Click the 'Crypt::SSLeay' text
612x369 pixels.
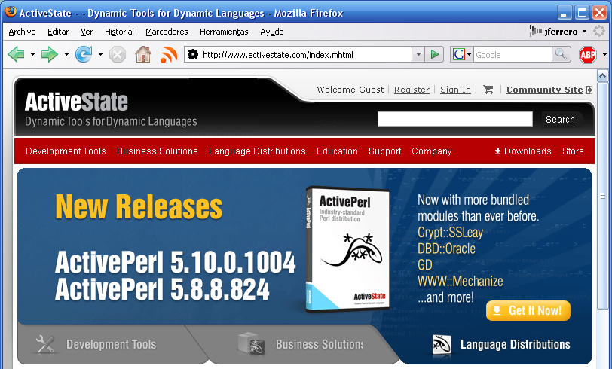(450, 233)
